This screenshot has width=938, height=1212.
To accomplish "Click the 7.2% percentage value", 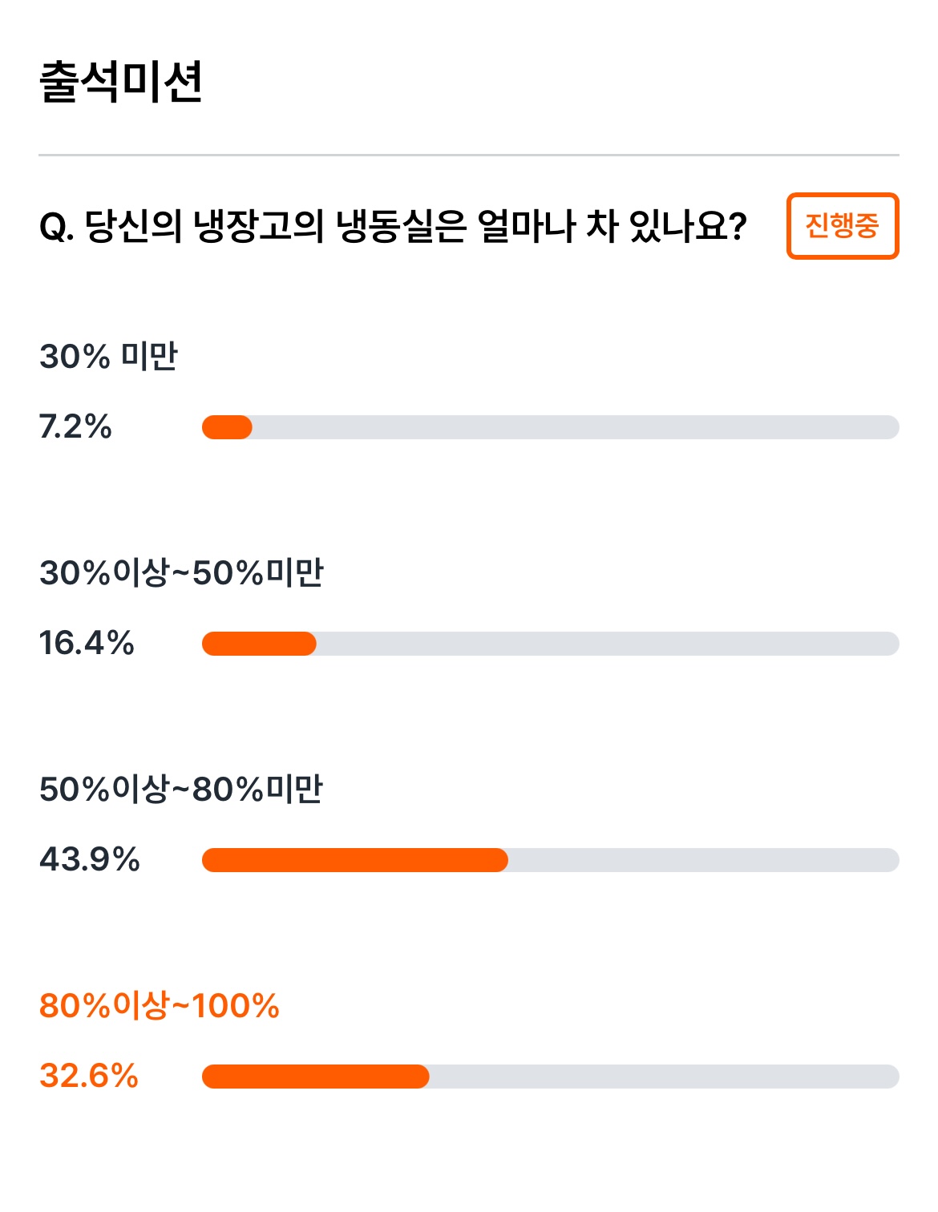I will pyautogui.click(x=75, y=426).
